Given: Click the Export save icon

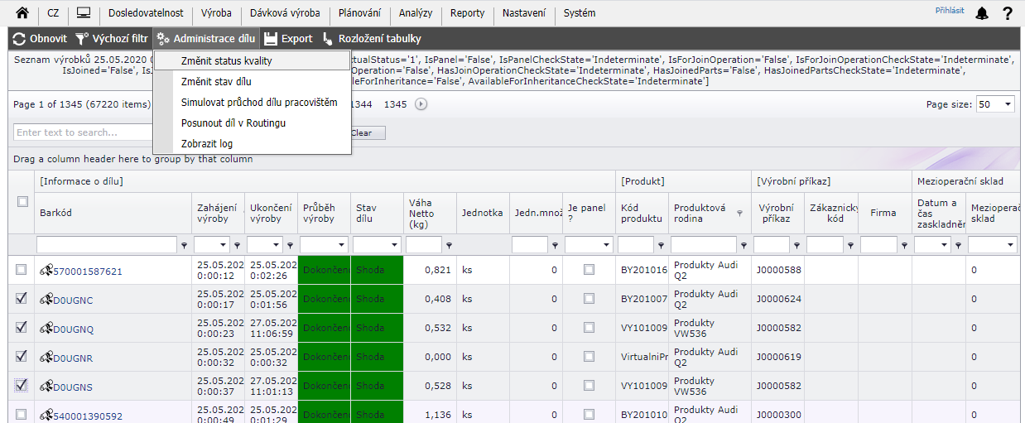Looking at the screenshot, I should [x=271, y=39].
